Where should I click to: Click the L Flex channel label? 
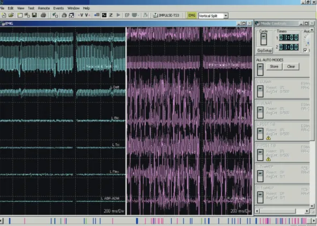(x=114, y=172)
